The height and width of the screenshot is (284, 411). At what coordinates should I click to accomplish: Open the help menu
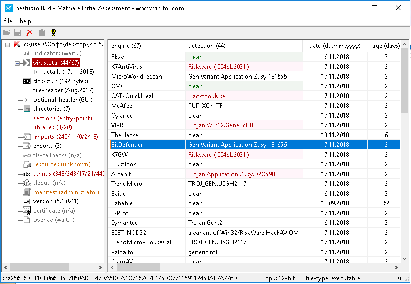[25, 21]
